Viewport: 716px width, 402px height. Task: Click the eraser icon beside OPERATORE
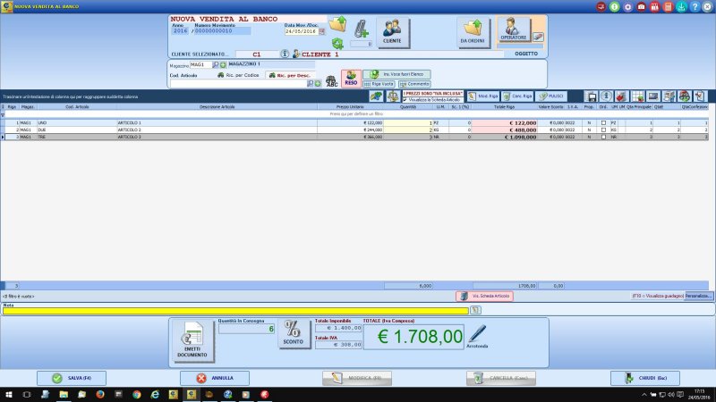(539, 37)
